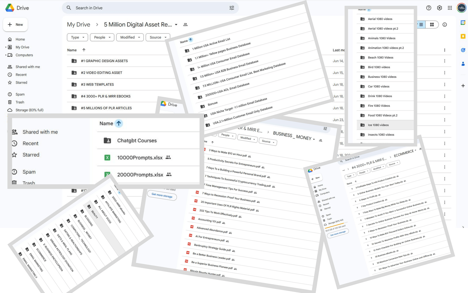Click the My Drive breadcrumb link
Screen dimensions: 468x293
(x=79, y=25)
